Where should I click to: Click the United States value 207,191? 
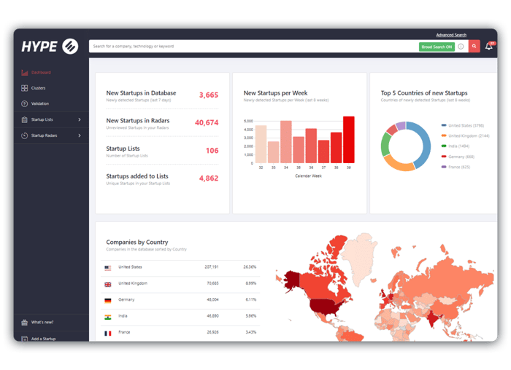click(x=212, y=267)
